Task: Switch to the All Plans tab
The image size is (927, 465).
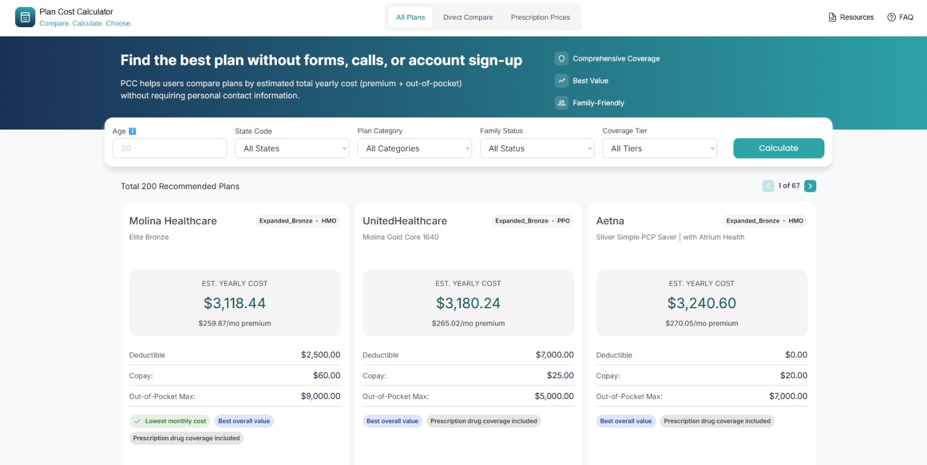Action: click(411, 17)
